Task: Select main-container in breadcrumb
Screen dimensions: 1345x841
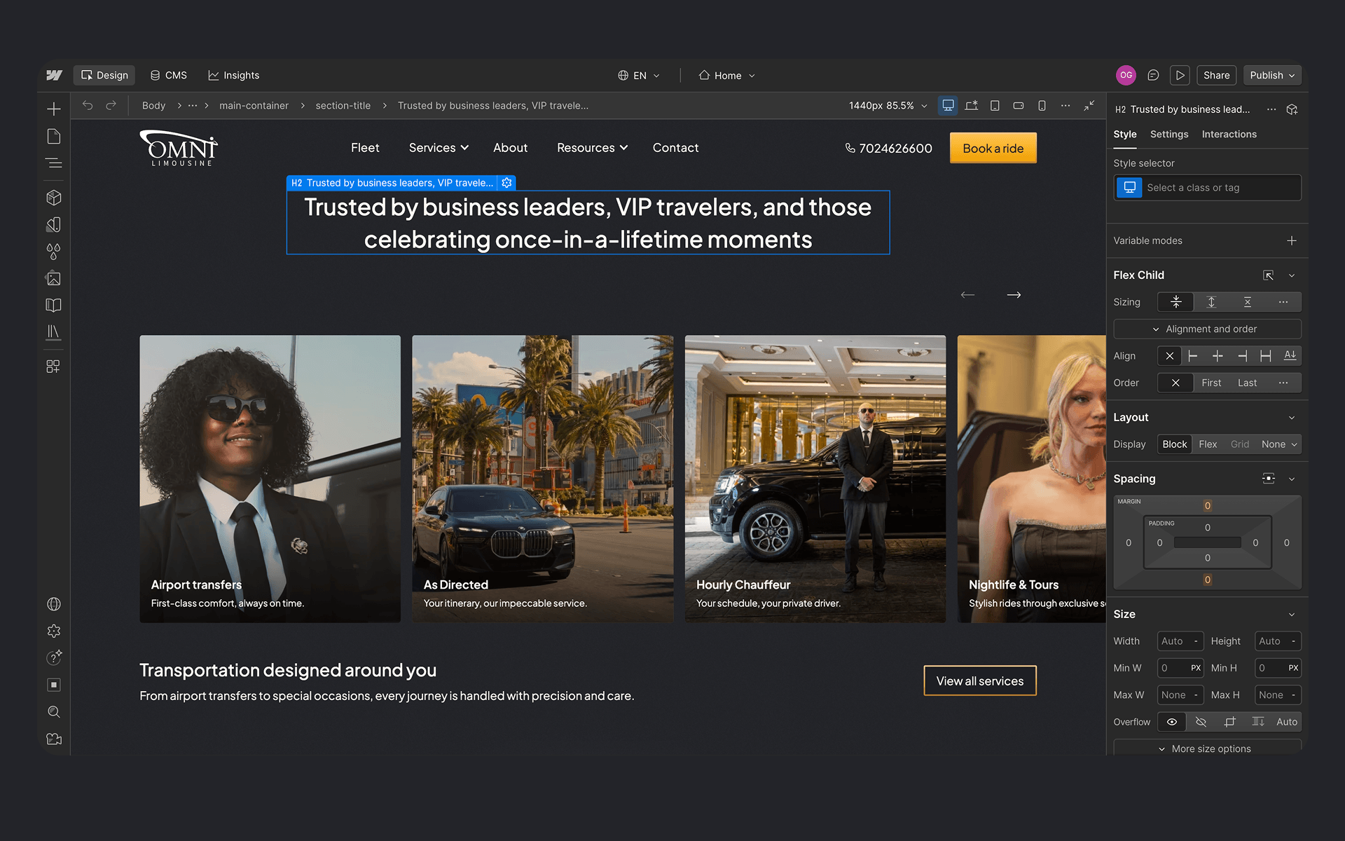Action: coord(254,105)
